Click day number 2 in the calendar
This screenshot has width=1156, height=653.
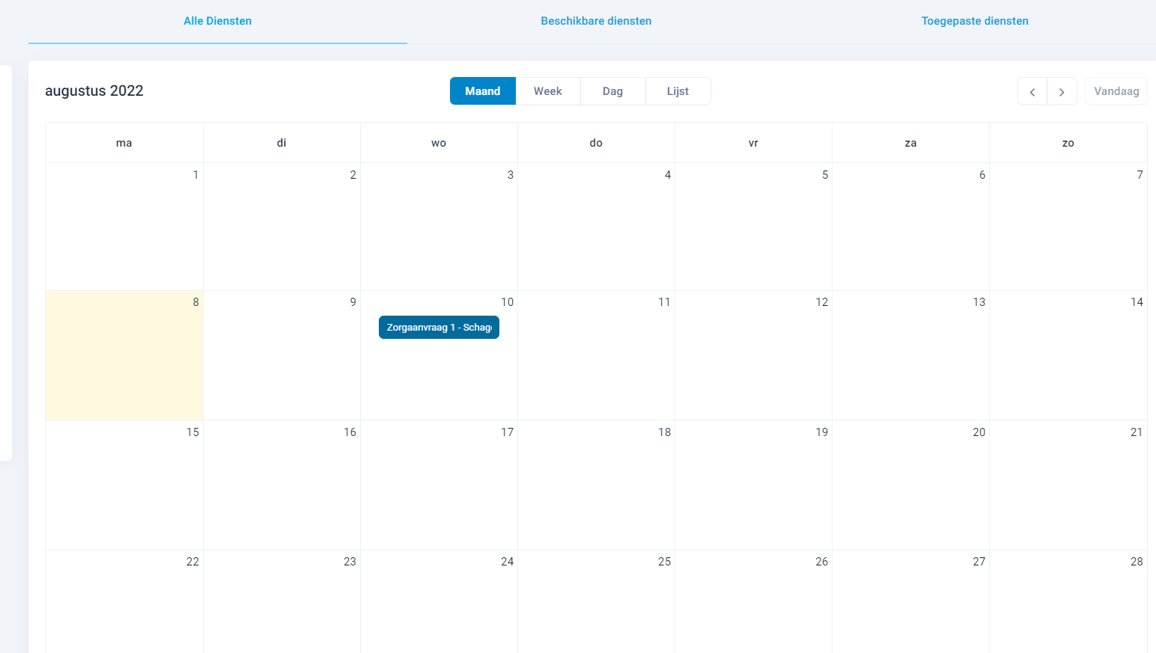[x=353, y=175]
